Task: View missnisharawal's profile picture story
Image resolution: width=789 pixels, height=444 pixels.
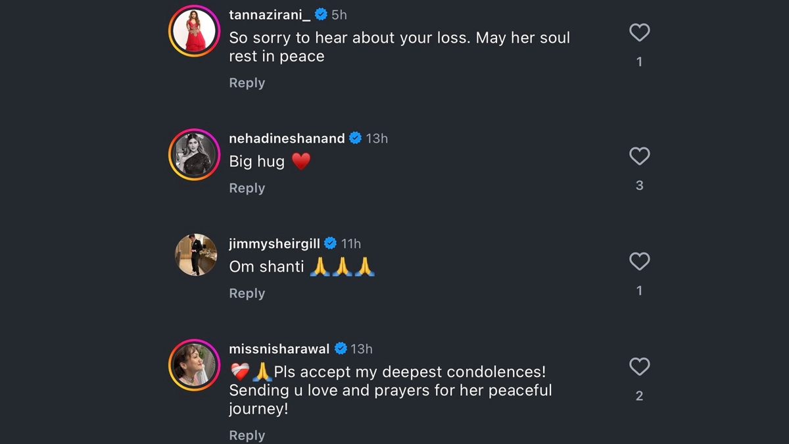Action: coord(194,365)
